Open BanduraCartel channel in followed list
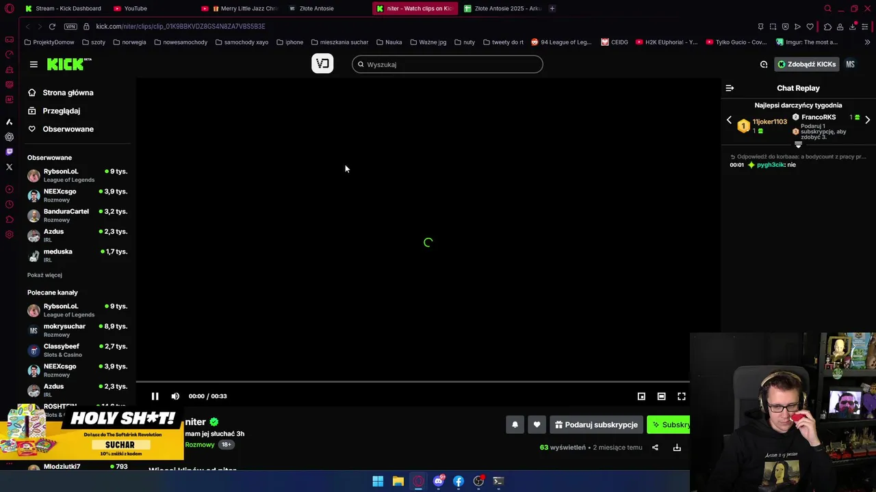 tap(77, 215)
